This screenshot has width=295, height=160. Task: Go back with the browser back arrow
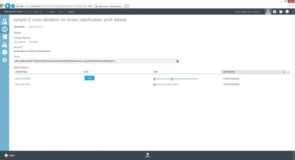click(7, 6)
